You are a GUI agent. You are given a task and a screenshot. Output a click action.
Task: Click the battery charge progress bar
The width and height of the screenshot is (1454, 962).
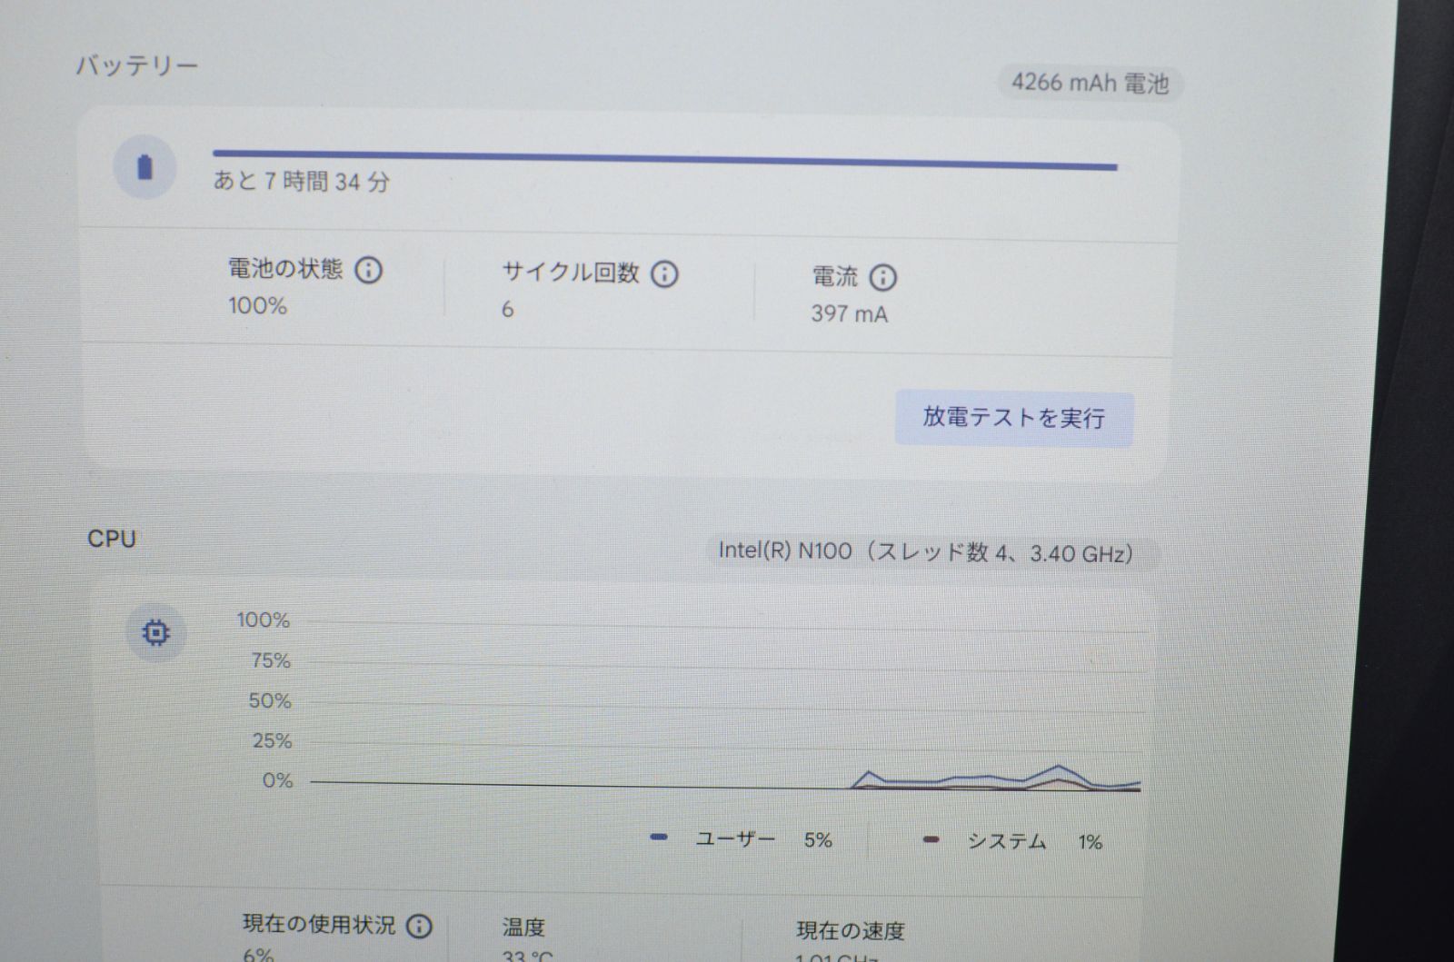point(664,160)
